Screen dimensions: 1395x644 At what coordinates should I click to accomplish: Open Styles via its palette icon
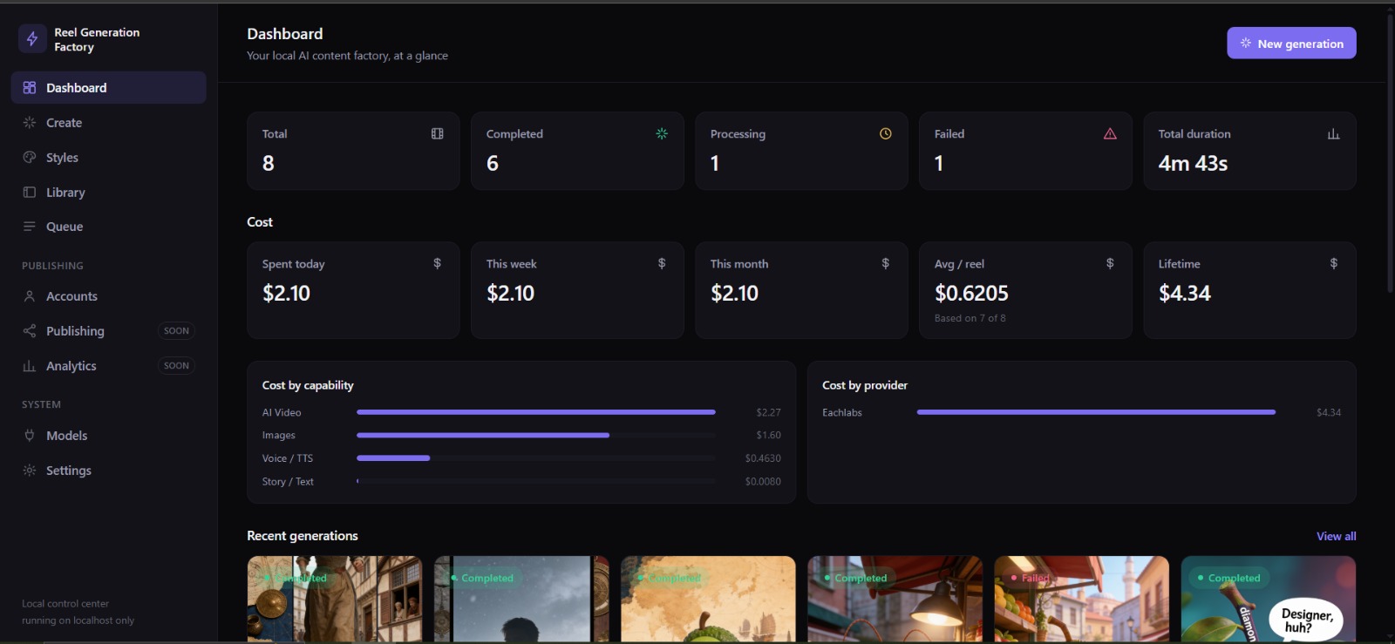click(30, 158)
